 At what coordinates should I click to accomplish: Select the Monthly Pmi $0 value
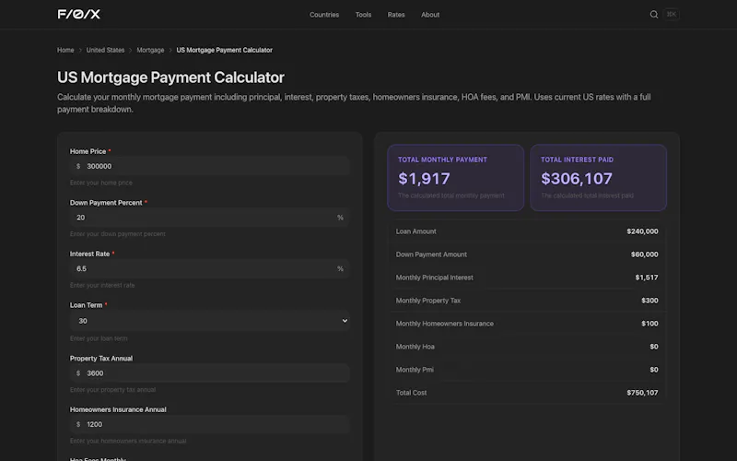point(654,370)
